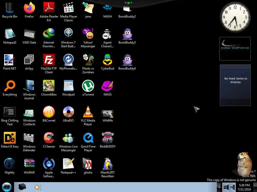Select the MyPhoneExplorer icon

point(68,62)
